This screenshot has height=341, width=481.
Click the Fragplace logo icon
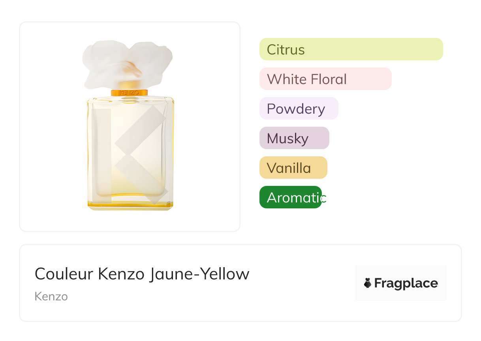[x=368, y=283]
